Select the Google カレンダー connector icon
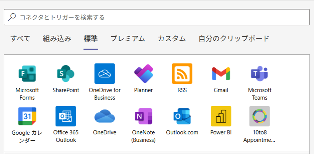This screenshot has width=314, height=154. tap(27, 116)
